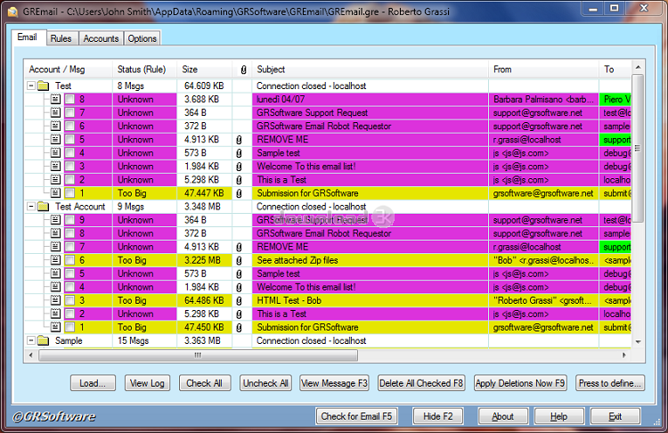Click the Delete All Checked F8 button

click(421, 383)
